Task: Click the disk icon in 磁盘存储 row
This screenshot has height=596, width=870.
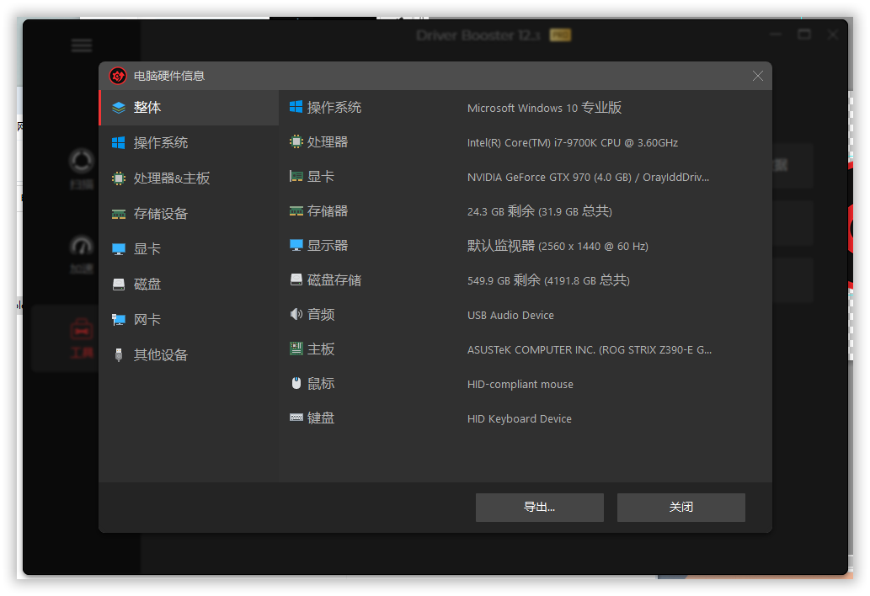Action: [296, 279]
